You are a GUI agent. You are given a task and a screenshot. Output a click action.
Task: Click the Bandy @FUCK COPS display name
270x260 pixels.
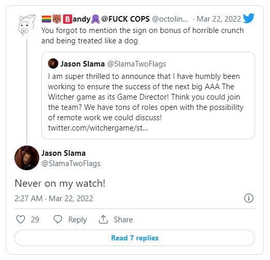(x=96, y=19)
